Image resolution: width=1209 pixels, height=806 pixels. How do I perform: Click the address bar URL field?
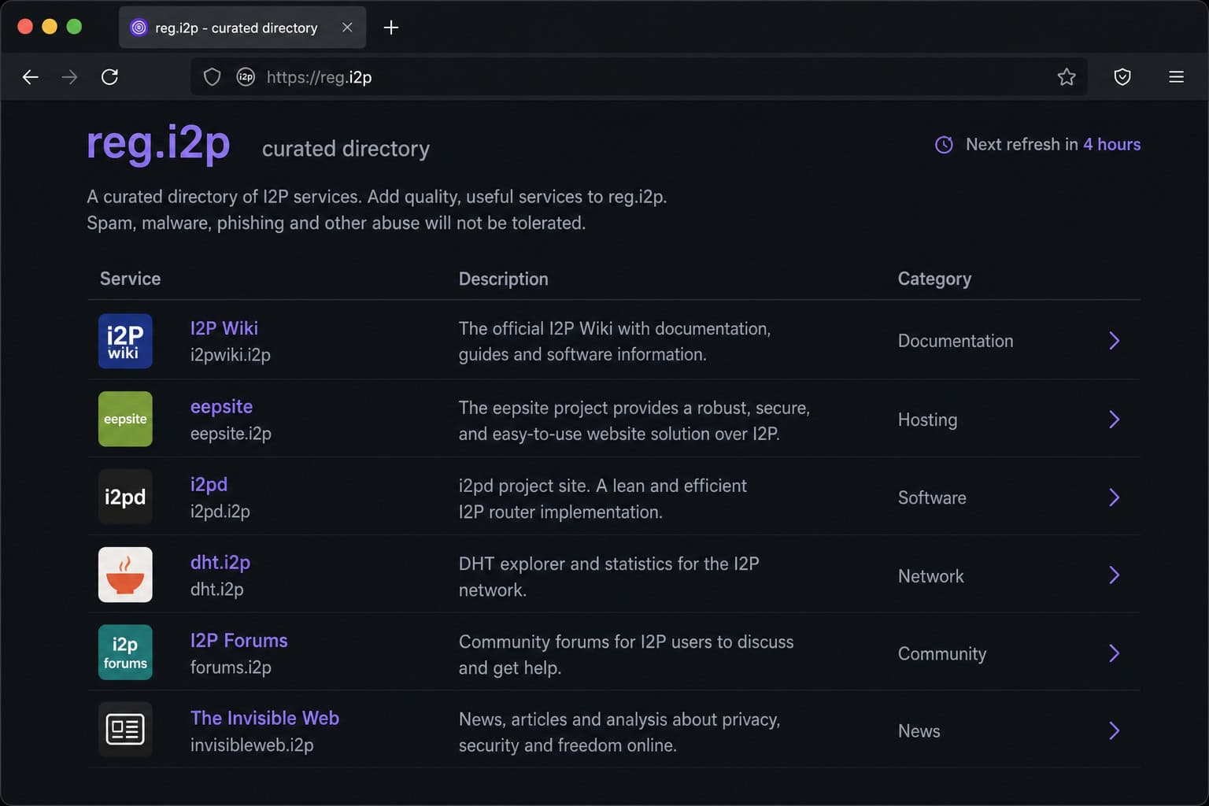pos(638,77)
